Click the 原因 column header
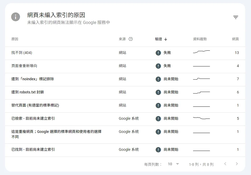The width and height of the screenshot is (251, 175). 15,39
